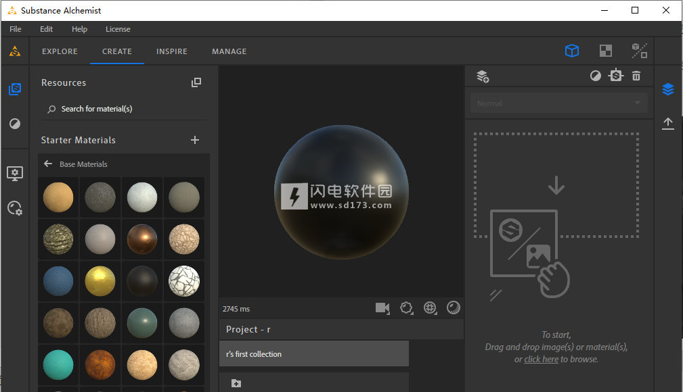
Task: Select the green scaly bark material
Action: 58,239
